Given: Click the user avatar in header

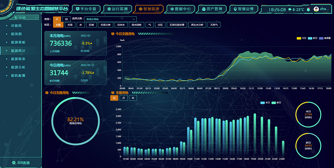Looking at the screenshot, I should 316,9.
